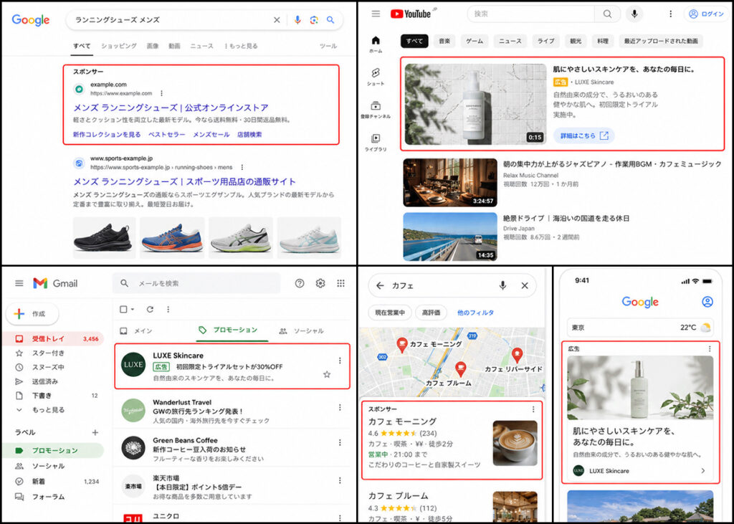The image size is (734, 524).
Task: Open more options for LUXE Skincare email
Action: point(340,361)
